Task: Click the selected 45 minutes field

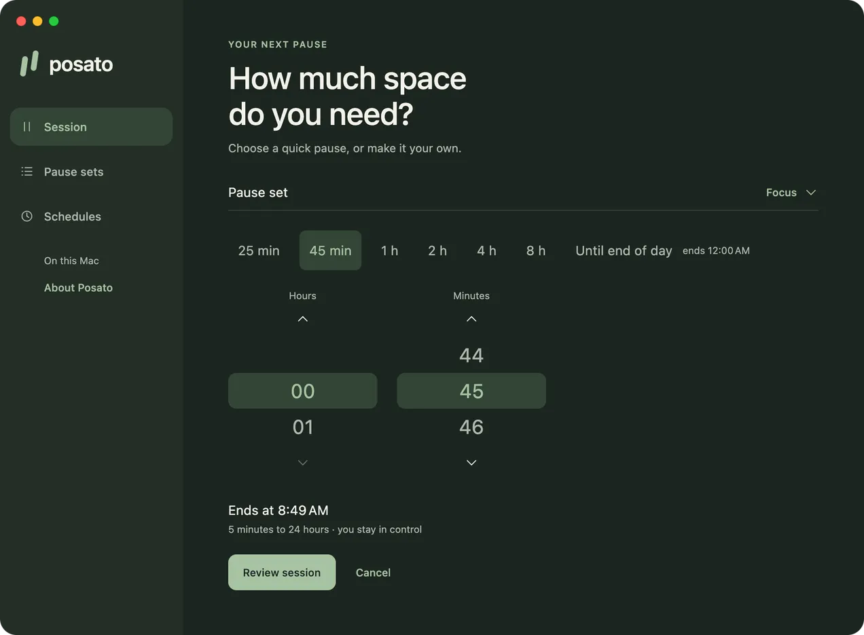Action: click(x=471, y=391)
